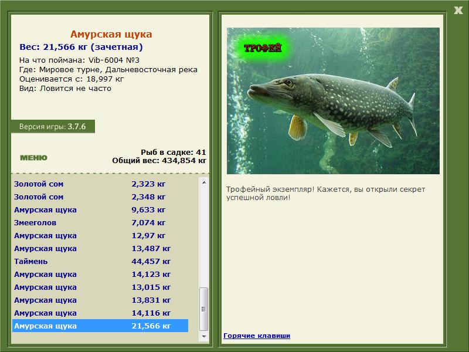
Task: Click the 'Где: Мировое турне, Дальневосточная река' line
Action: 108,70
